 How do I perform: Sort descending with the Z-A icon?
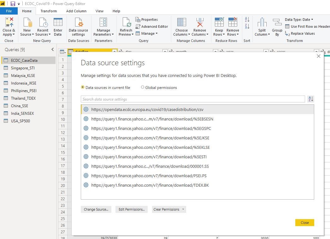247,26
